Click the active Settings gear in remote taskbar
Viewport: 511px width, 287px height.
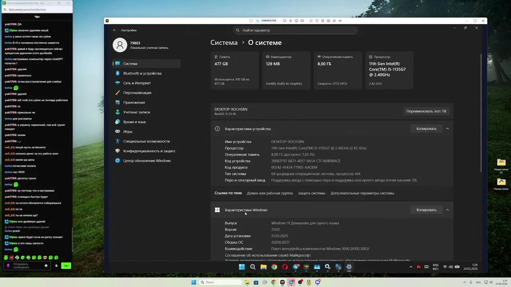(x=349, y=267)
